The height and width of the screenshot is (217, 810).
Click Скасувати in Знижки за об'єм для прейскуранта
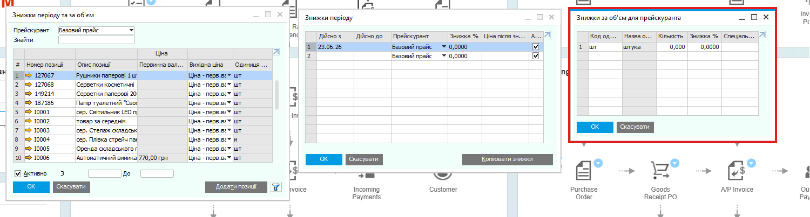click(636, 127)
